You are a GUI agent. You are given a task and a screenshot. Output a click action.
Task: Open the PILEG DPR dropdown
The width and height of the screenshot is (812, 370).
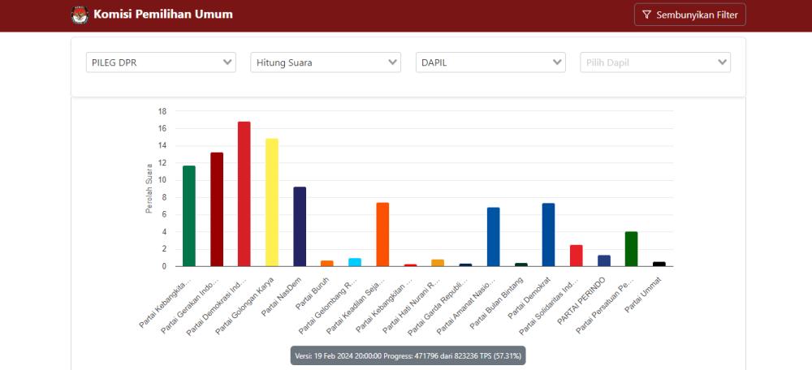click(x=161, y=62)
